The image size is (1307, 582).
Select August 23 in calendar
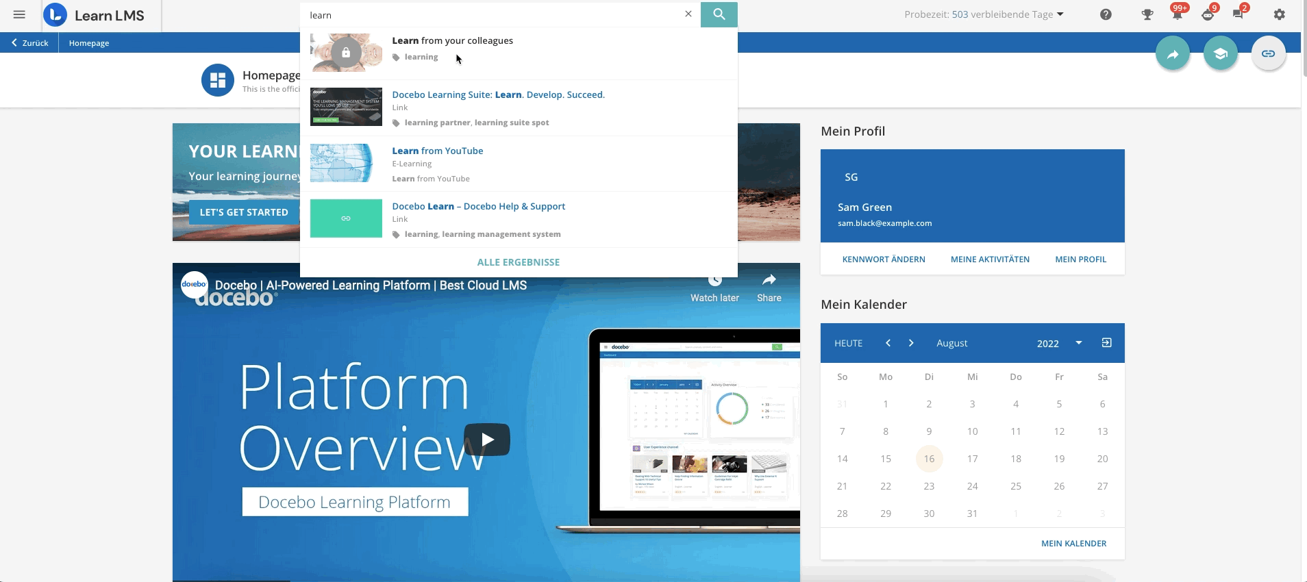click(x=929, y=486)
